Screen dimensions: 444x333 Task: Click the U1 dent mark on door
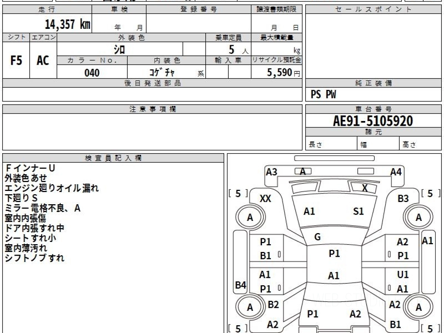pyautogui.click(x=403, y=275)
